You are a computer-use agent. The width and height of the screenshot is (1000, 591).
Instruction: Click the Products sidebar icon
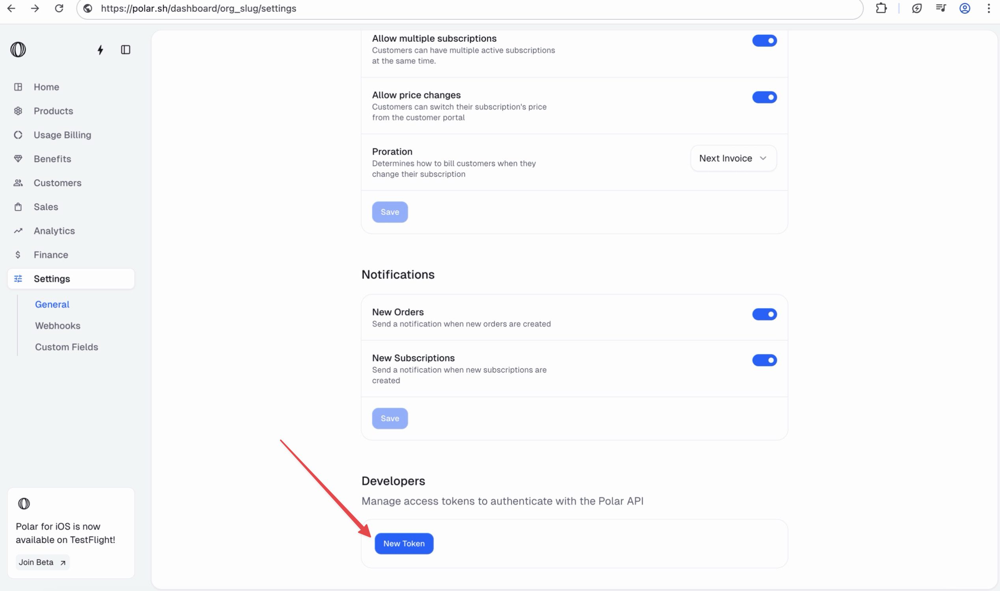tap(18, 111)
